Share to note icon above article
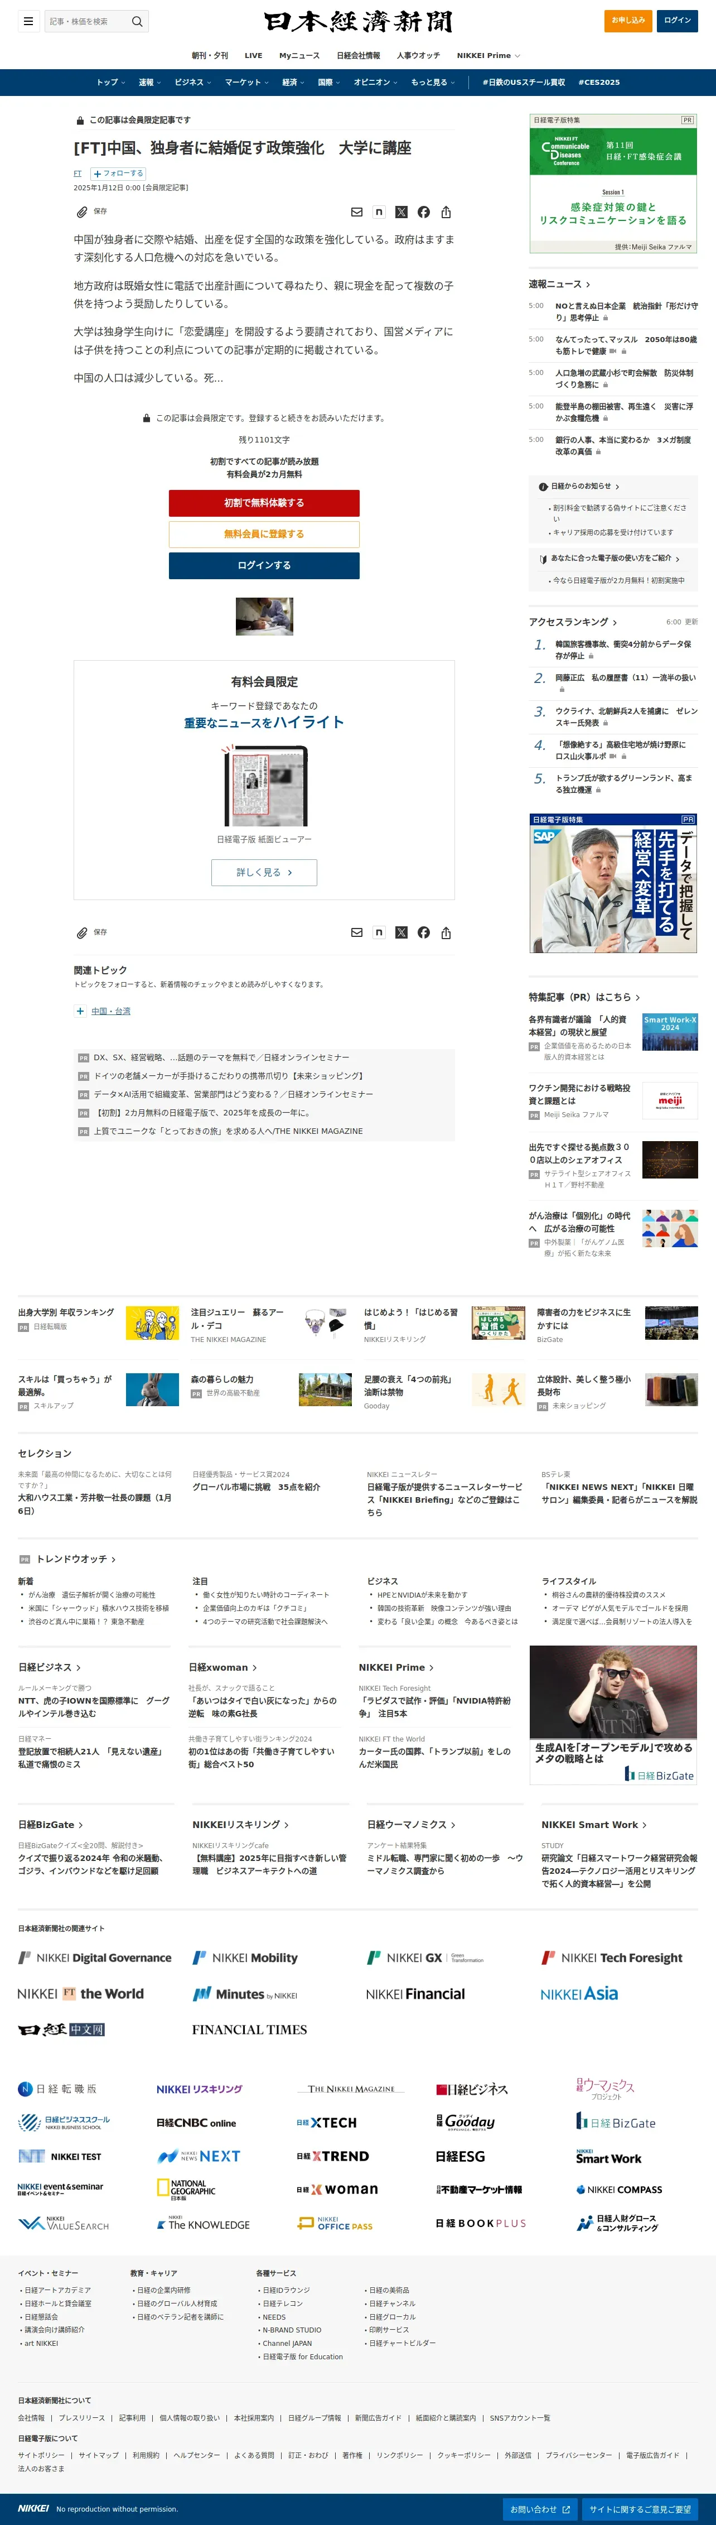Viewport: 716px width, 2525px height. (x=379, y=211)
